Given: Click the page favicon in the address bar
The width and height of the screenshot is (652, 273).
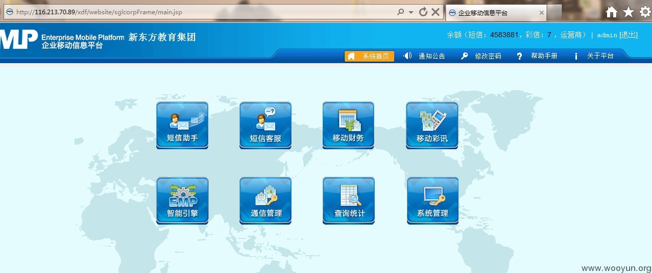Looking at the screenshot, I should click(9, 12).
